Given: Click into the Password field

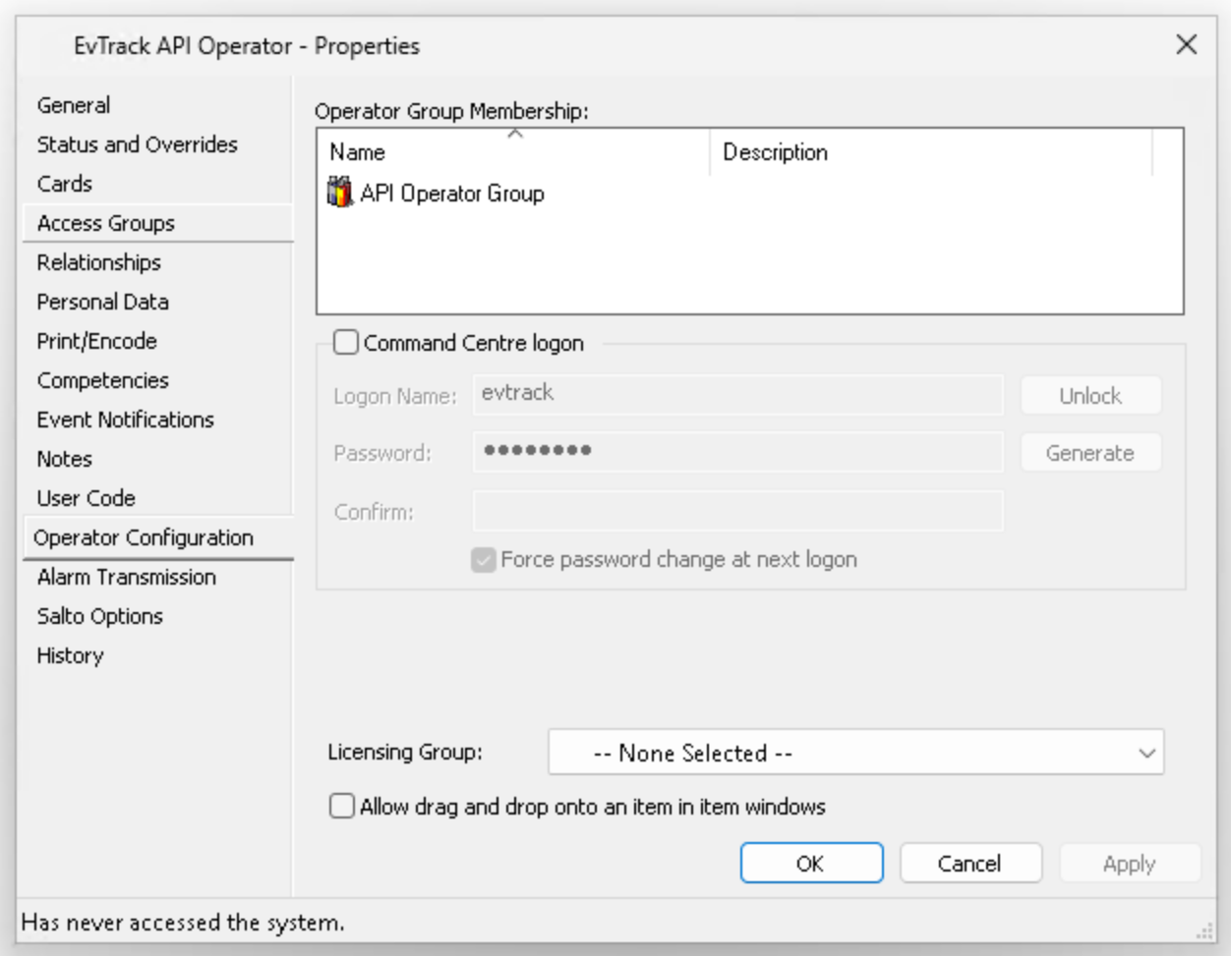Looking at the screenshot, I should 737,452.
